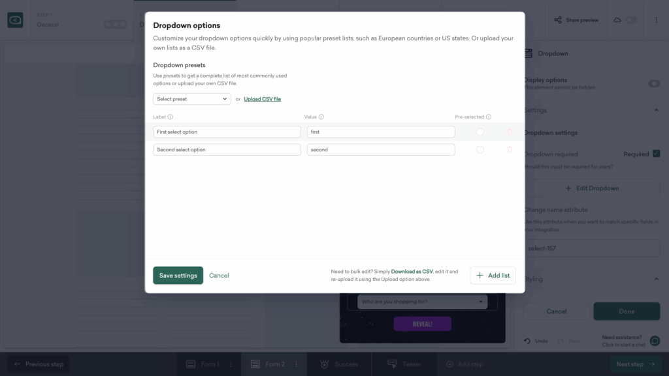Click the 'first' value field
Screen dimensions: 669x376
click(x=381, y=132)
